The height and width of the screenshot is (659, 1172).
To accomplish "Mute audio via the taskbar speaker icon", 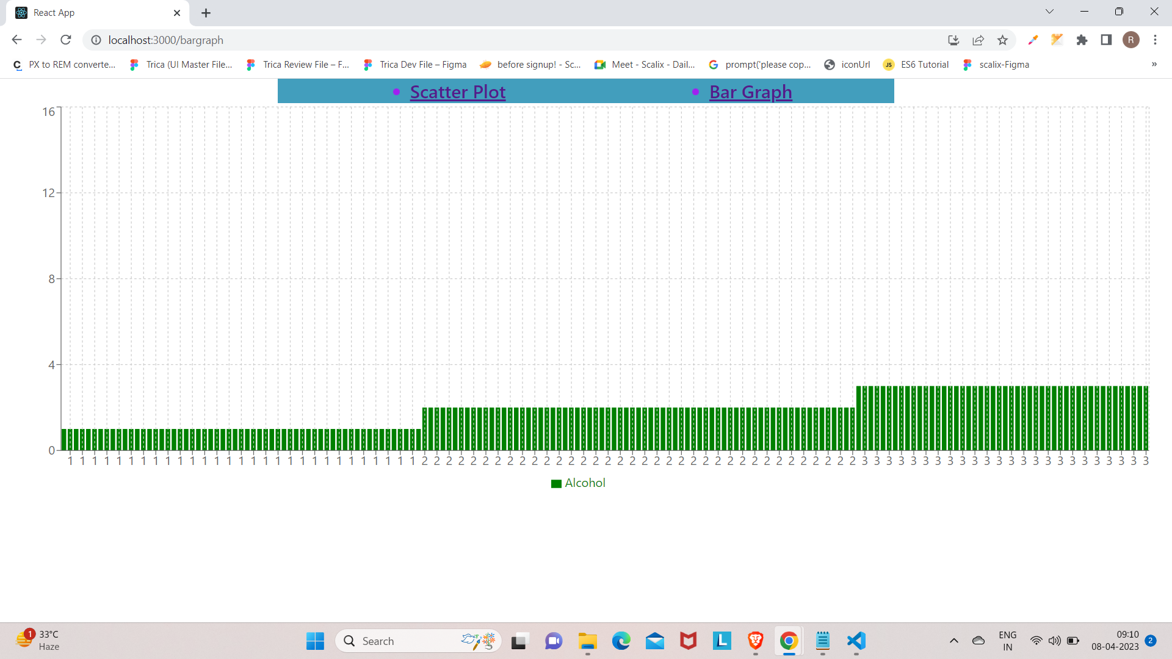I will (1054, 641).
